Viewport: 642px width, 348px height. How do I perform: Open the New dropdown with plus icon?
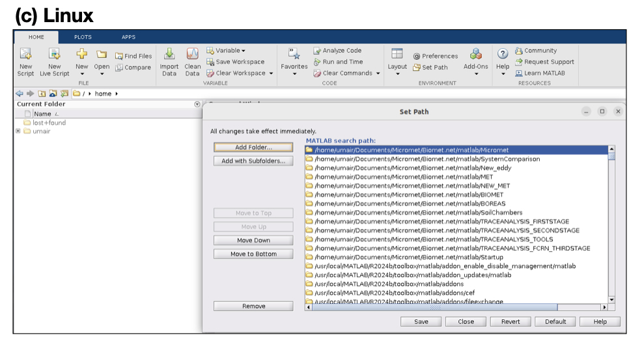[81, 62]
